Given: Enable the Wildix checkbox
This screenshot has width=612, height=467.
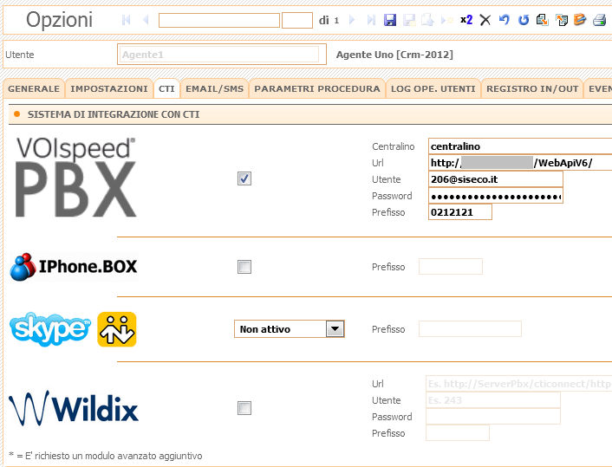Looking at the screenshot, I should (244, 408).
